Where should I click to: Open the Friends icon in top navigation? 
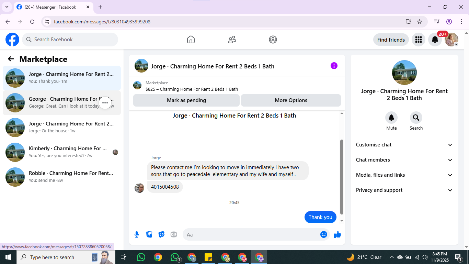click(x=232, y=40)
